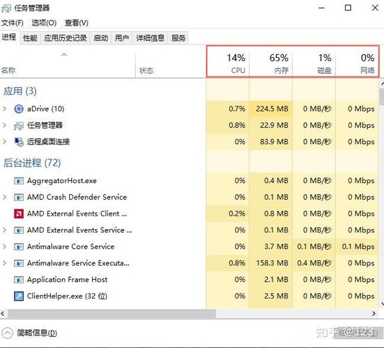Click the horizontal scrollbar right arrow

click(374, 313)
